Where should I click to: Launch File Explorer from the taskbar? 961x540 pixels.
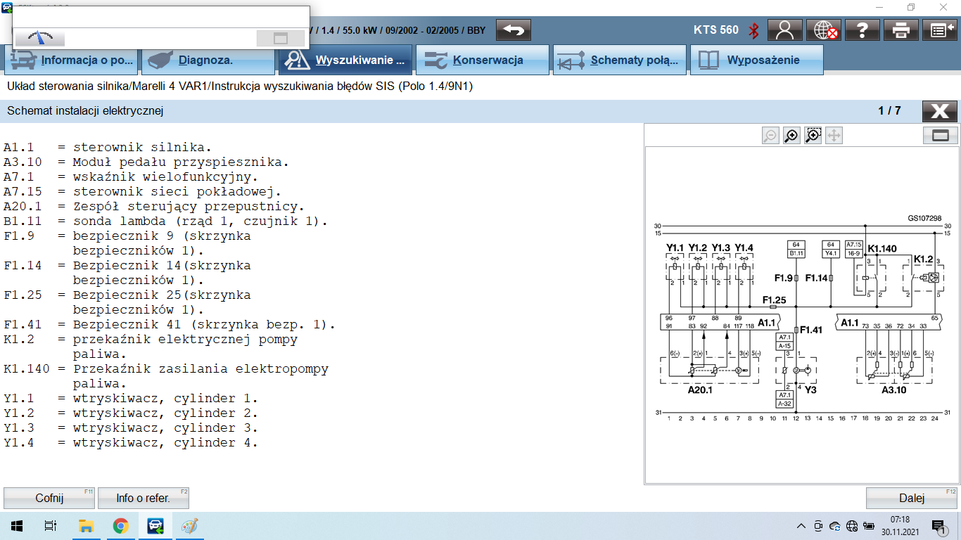point(86,526)
